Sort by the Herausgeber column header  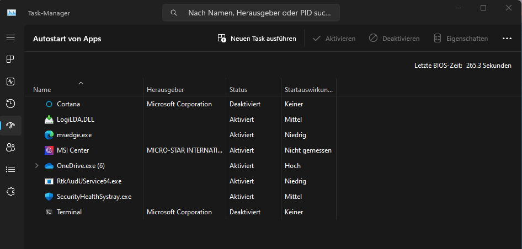[165, 90]
